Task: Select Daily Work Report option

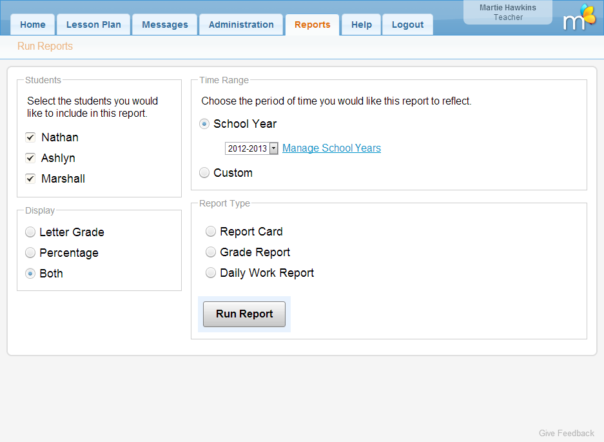Action: tap(211, 273)
